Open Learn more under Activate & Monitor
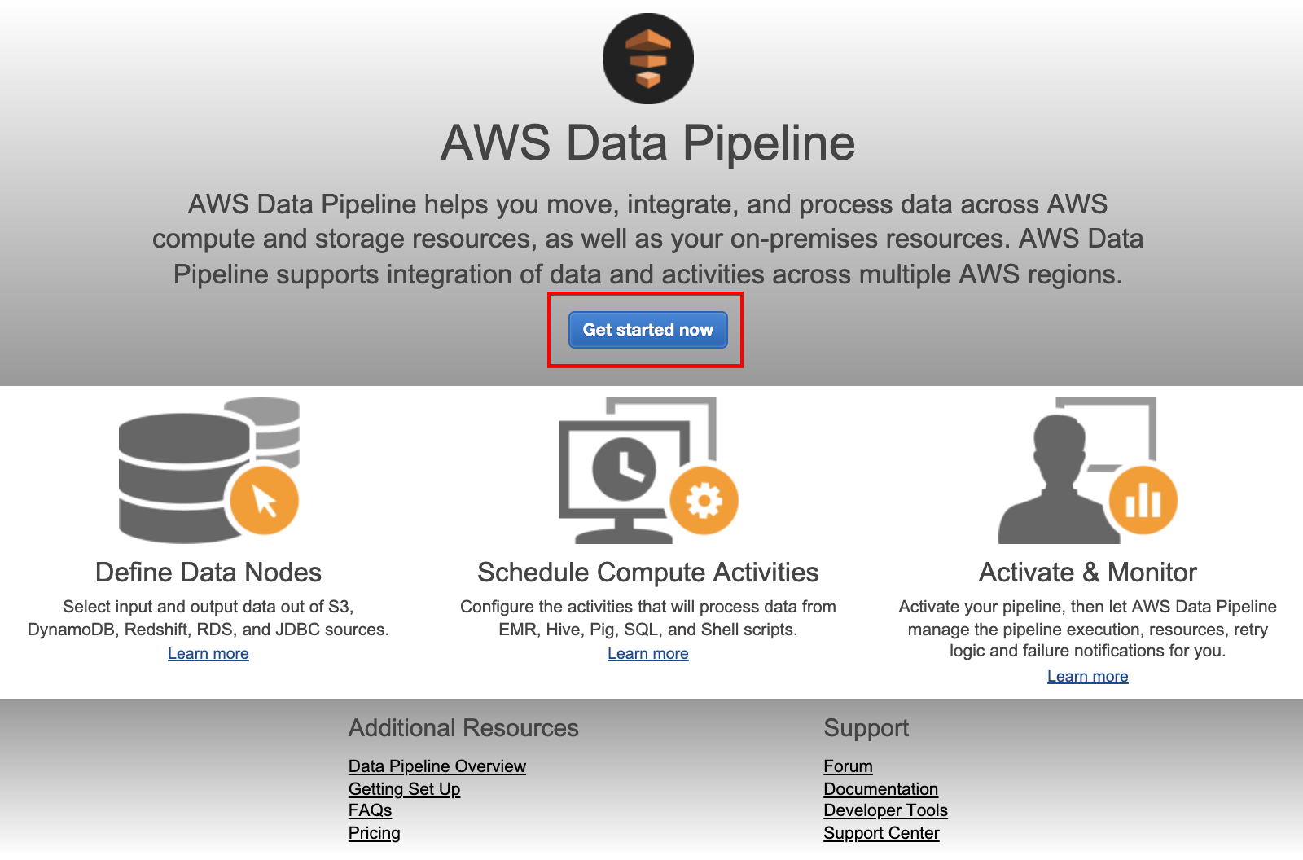This screenshot has height=860, width=1303. (1088, 676)
